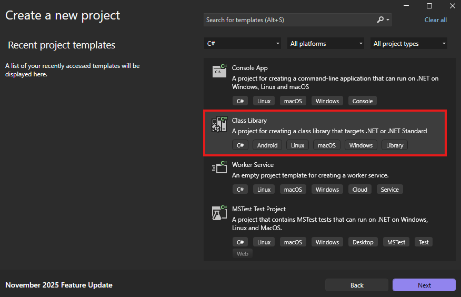Click the Recent project templates heading
Image resolution: width=461 pixels, height=297 pixels.
[x=62, y=45]
